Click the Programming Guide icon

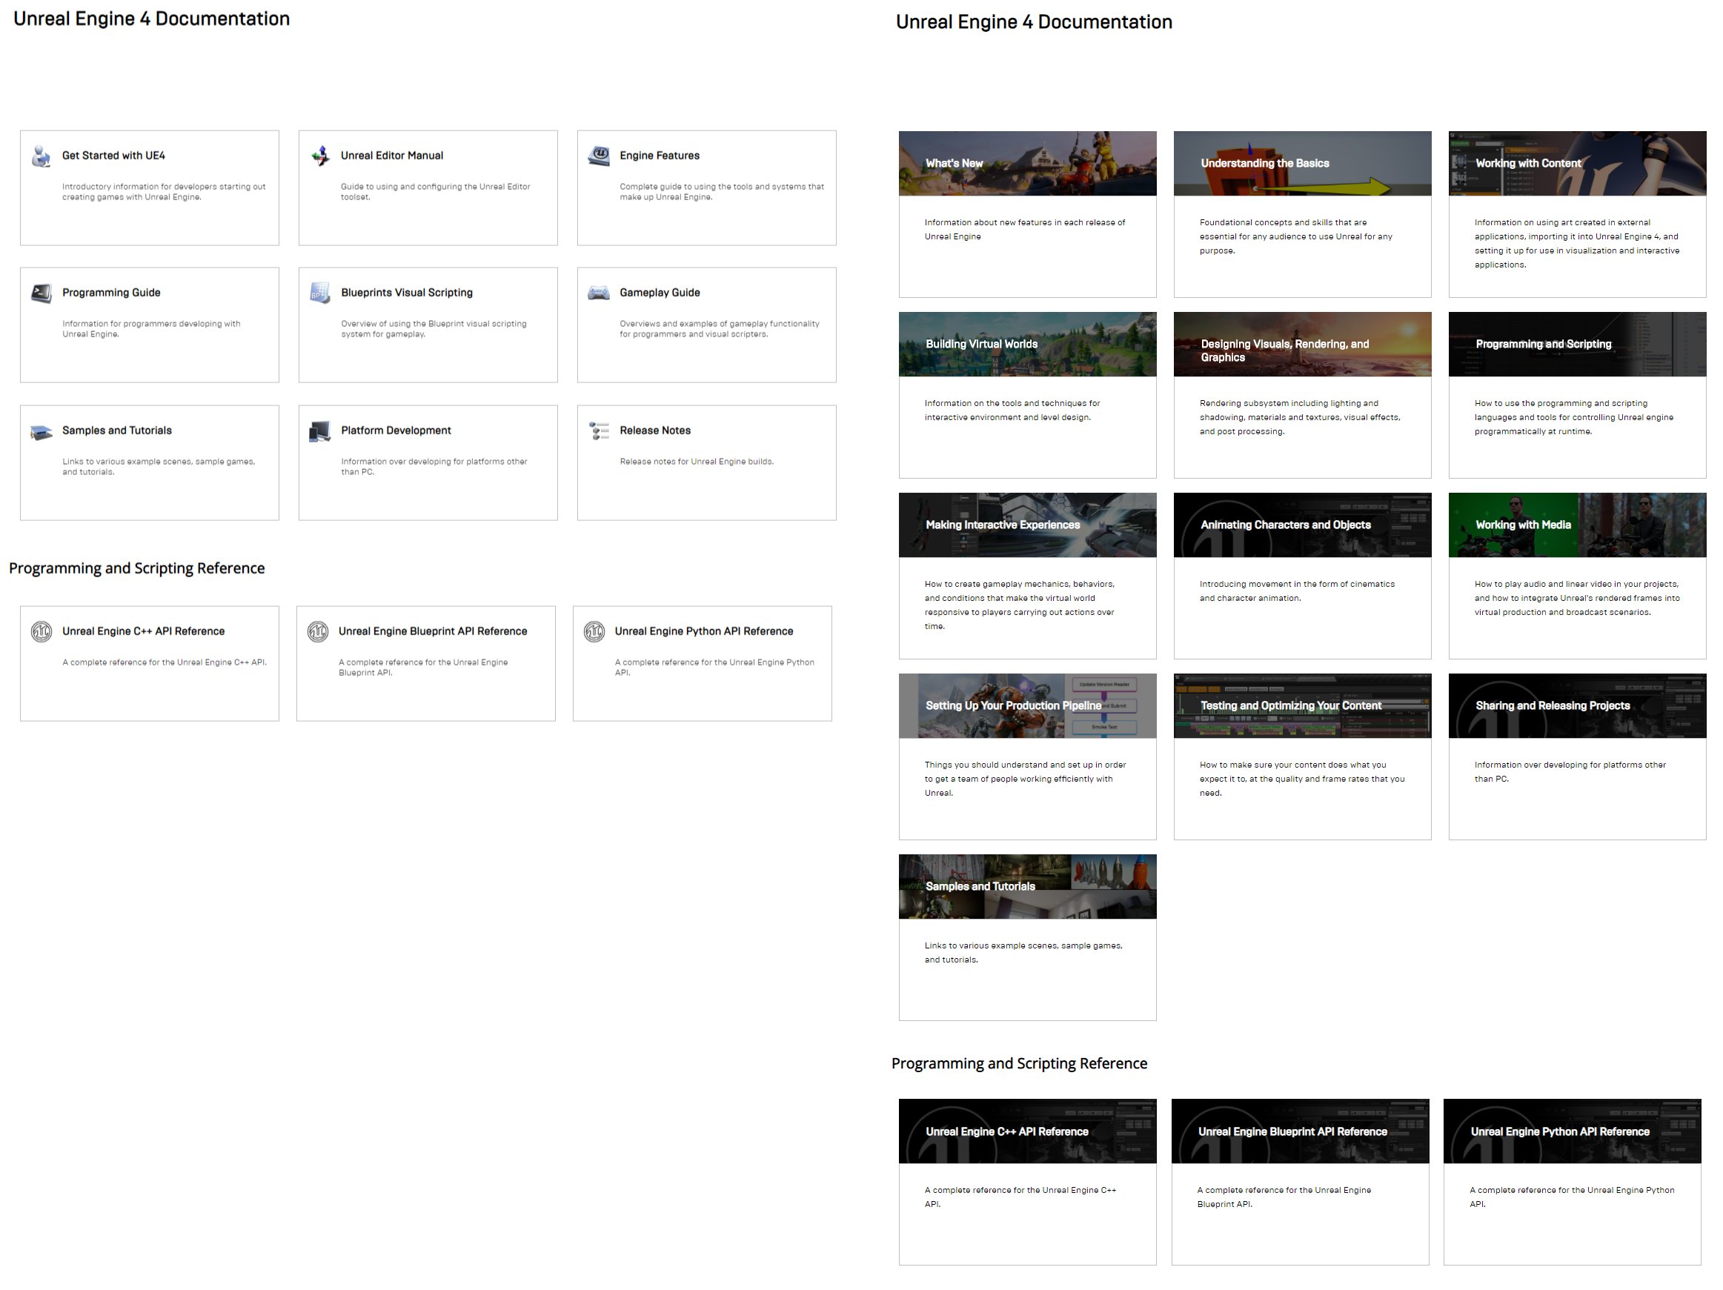pyautogui.click(x=42, y=293)
